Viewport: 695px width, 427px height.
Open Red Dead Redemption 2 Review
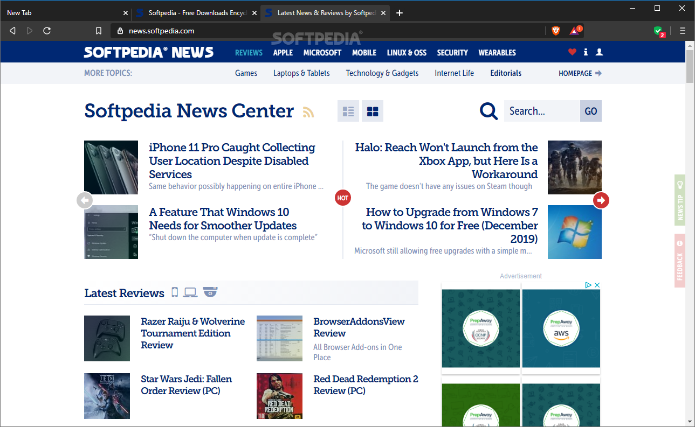[366, 384]
